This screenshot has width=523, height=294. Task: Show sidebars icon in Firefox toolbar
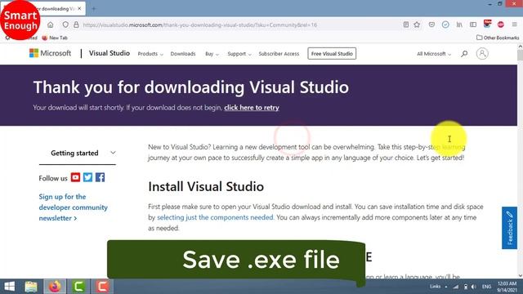click(473, 24)
